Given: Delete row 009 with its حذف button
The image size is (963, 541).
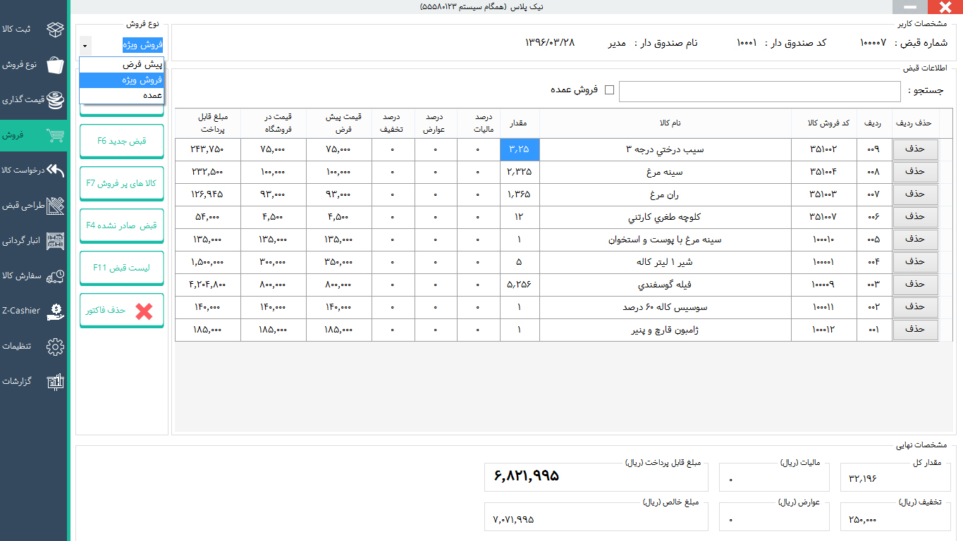Looking at the screenshot, I should coord(915,149).
